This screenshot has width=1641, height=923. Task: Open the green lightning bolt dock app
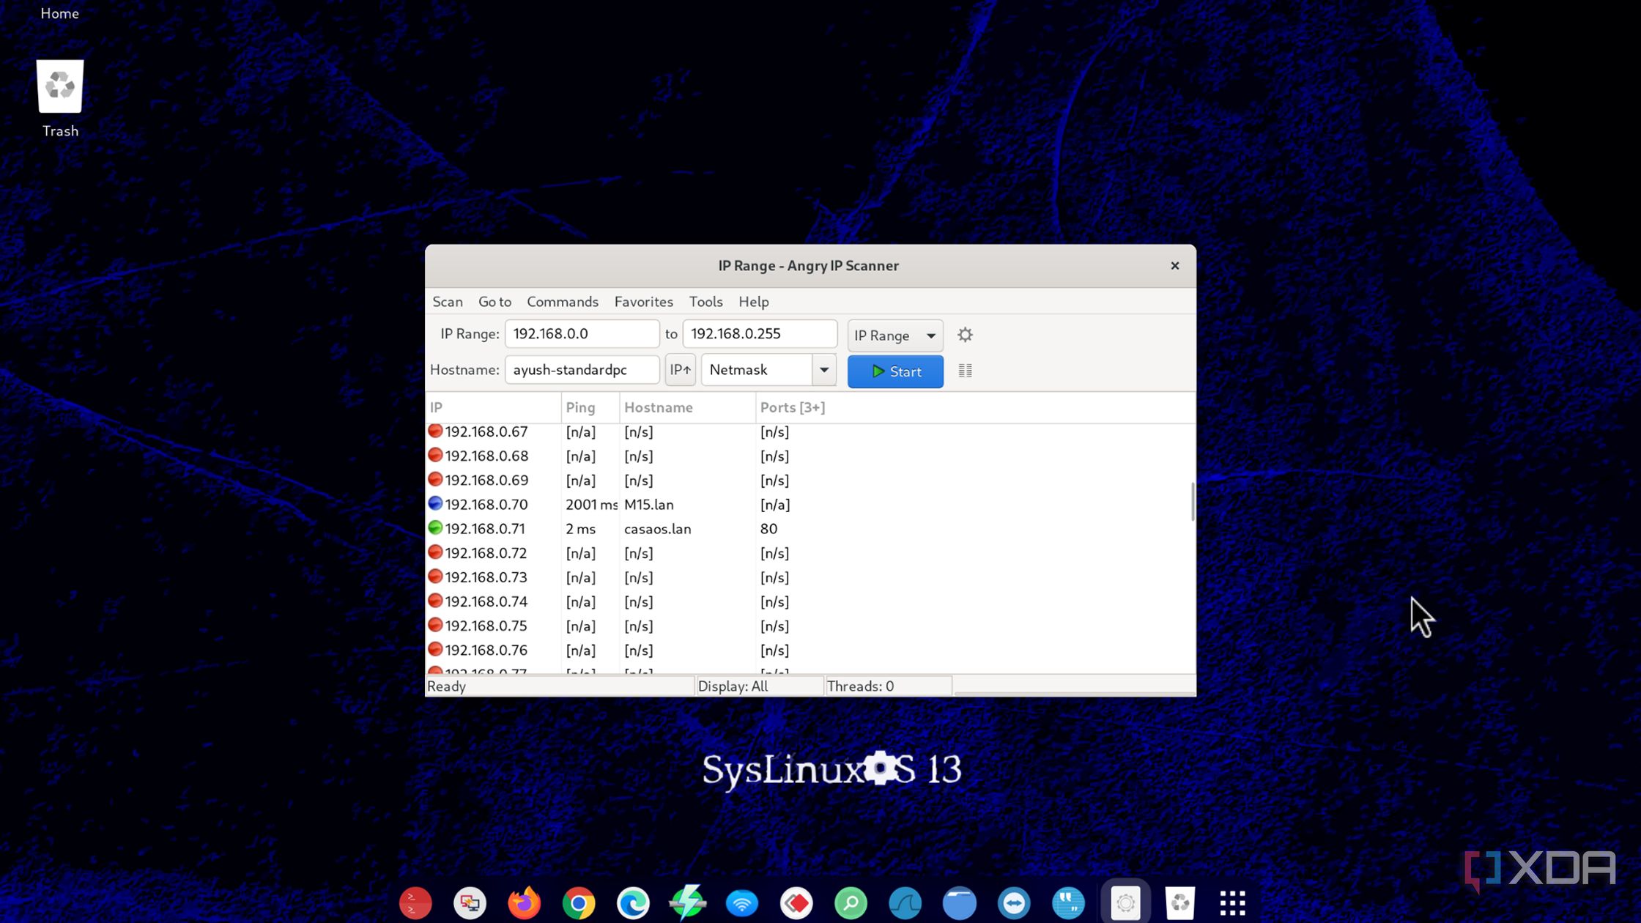pyautogui.click(x=687, y=903)
